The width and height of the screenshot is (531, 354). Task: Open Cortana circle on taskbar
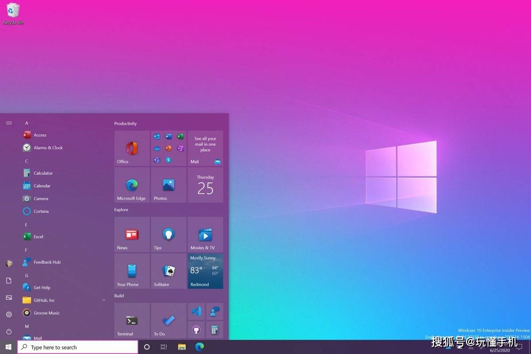coord(147,347)
